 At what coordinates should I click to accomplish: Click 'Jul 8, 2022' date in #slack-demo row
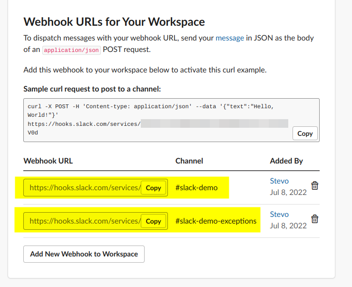(x=288, y=192)
